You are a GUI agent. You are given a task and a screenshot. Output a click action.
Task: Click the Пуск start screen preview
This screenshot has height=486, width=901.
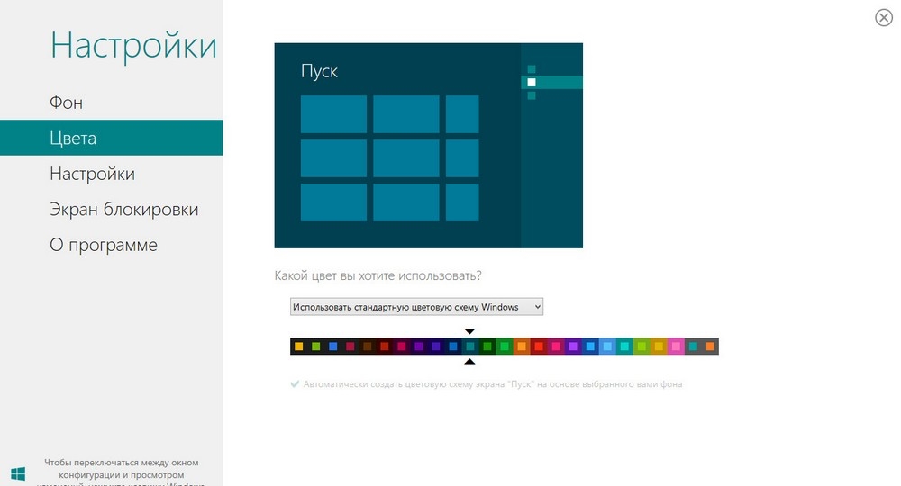429,145
